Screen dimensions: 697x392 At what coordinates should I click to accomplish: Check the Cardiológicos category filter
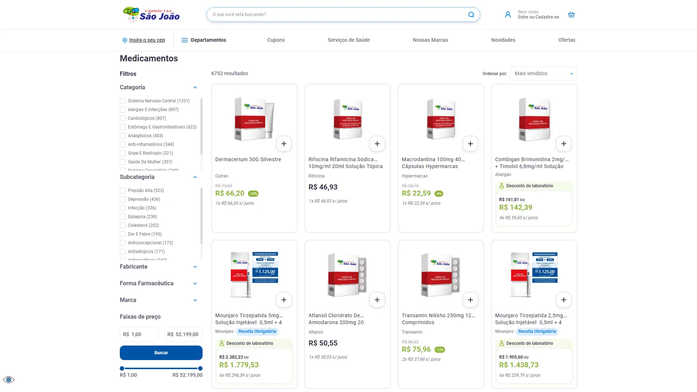[123, 118]
